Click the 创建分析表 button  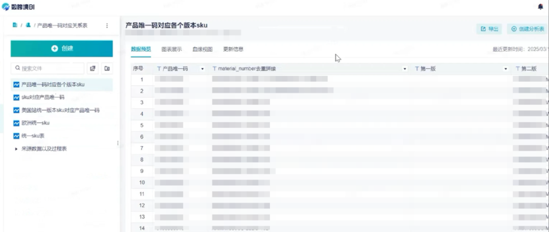pos(527,29)
